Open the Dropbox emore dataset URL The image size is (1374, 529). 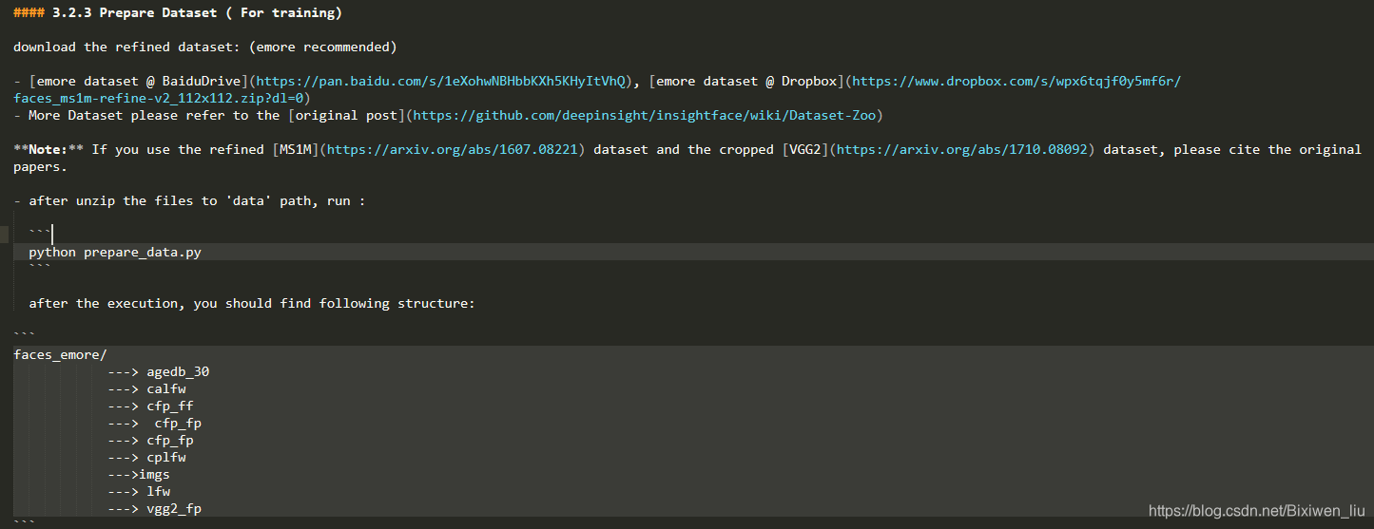(x=1016, y=81)
